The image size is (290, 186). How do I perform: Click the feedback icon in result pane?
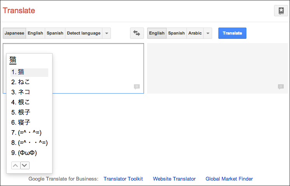tap(281, 87)
